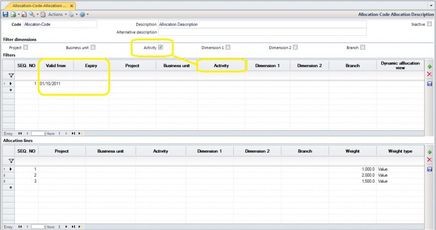Image resolution: width=436 pixels, height=230 pixels.
Task: Open dropdown arrow beside Help icon
Action: tap(88, 15)
